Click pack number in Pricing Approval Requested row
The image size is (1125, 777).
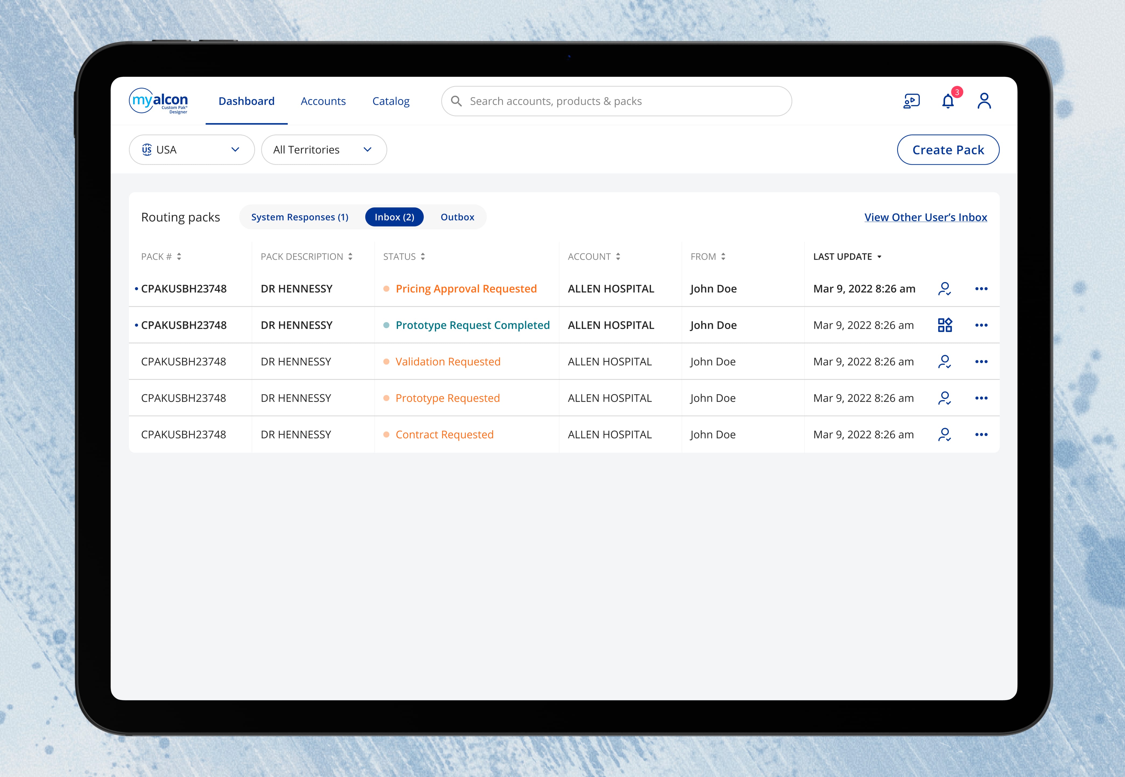coord(184,289)
